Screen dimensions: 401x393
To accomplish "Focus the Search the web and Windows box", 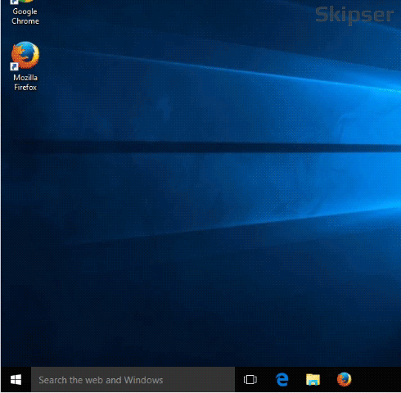I will [x=133, y=380].
